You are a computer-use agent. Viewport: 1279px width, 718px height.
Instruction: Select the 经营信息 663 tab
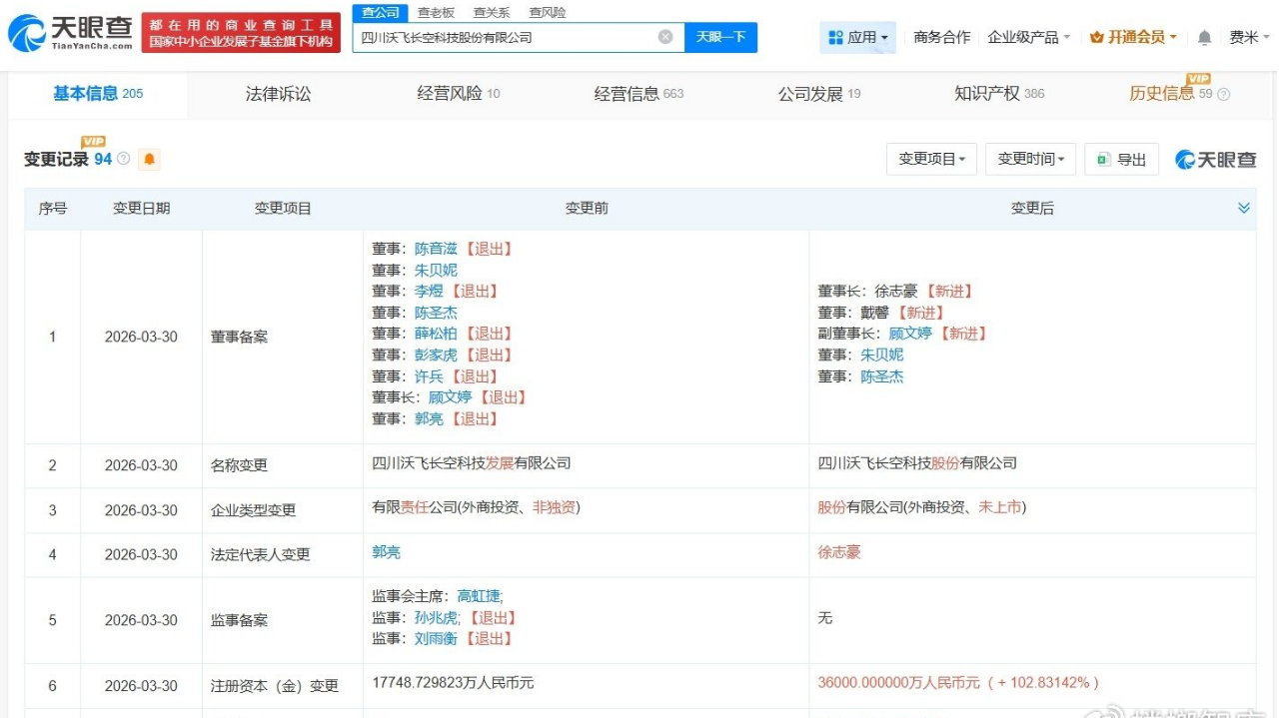click(x=639, y=94)
